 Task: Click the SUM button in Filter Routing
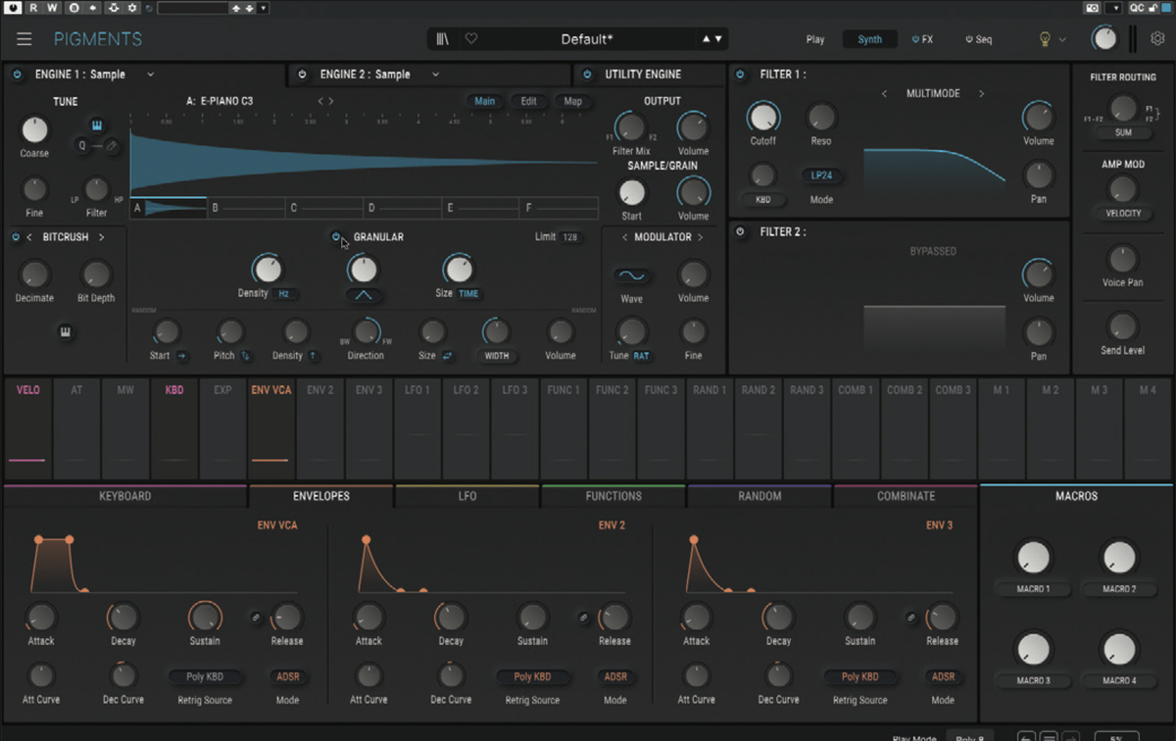[x=1123, y=132]
